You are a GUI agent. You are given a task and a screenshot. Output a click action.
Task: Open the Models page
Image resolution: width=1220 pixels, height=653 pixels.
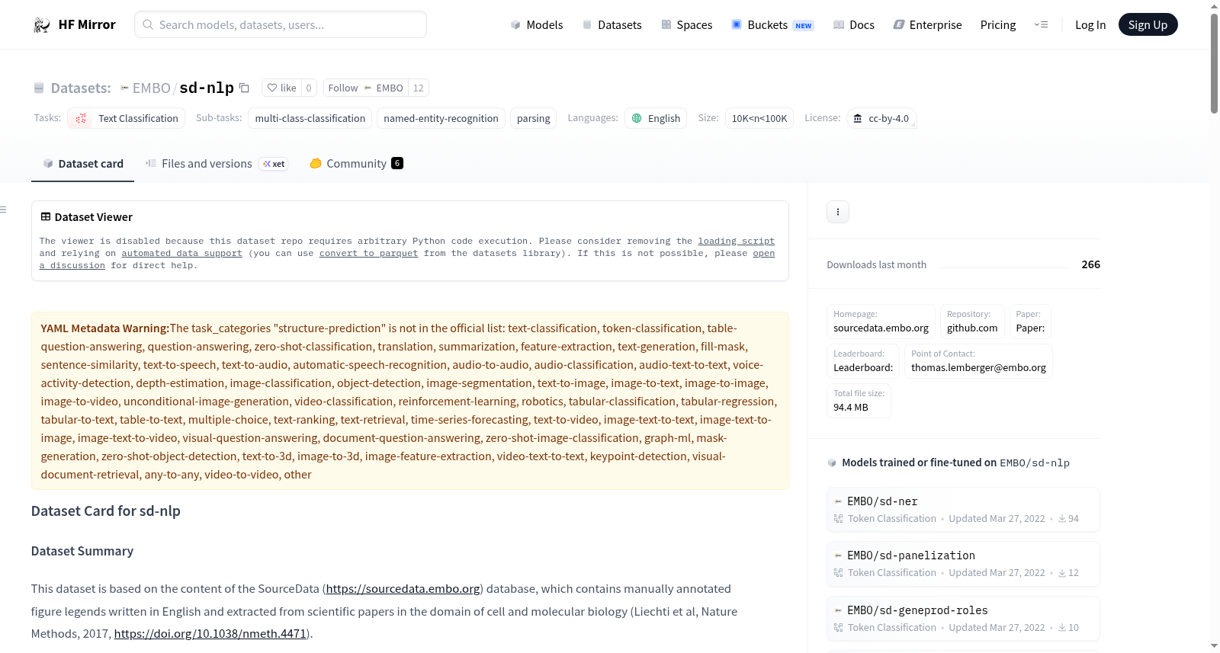pos(537,25)
